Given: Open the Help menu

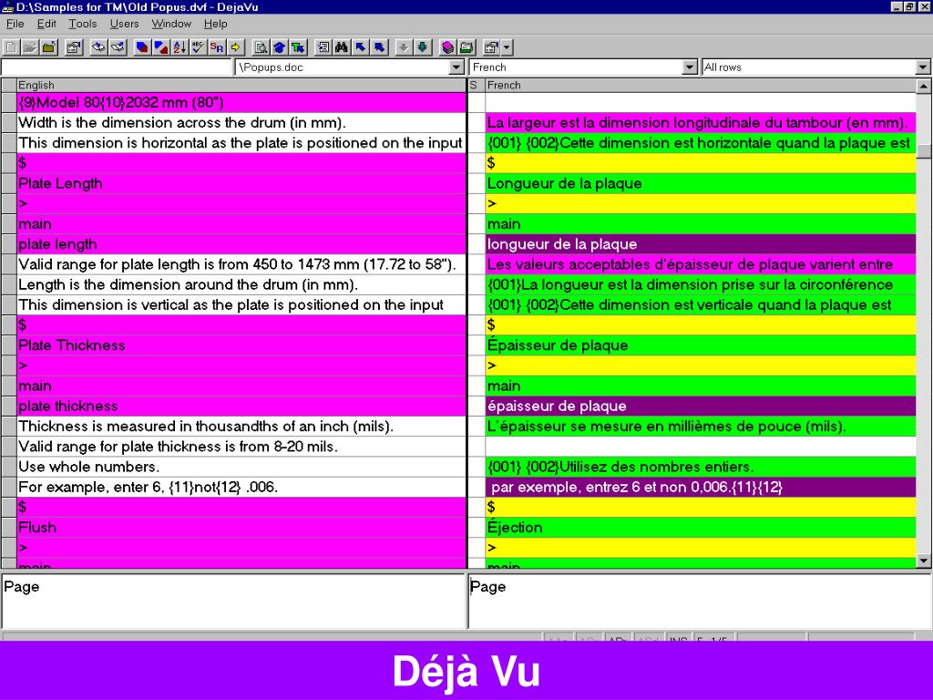Looking at the screenshot, I should click(x=215, y=24).
